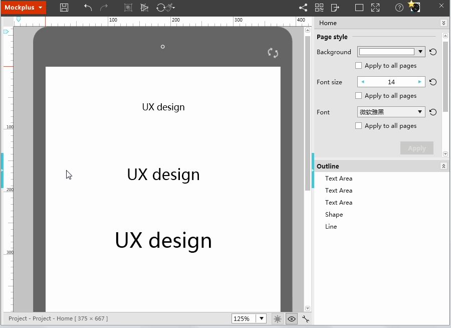Enable Apply to all pages for Font
The image size is (451, 328).
[x=358, y=126]
